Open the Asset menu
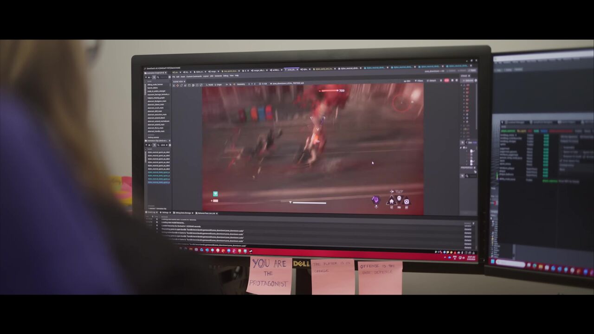This screenshot has width=594, height=334. (183, 76)
